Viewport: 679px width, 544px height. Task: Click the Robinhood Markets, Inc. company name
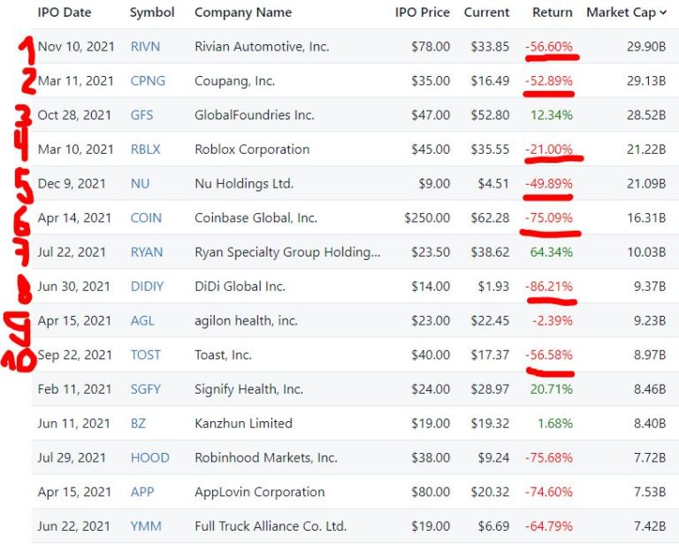[x=265, y=457]
